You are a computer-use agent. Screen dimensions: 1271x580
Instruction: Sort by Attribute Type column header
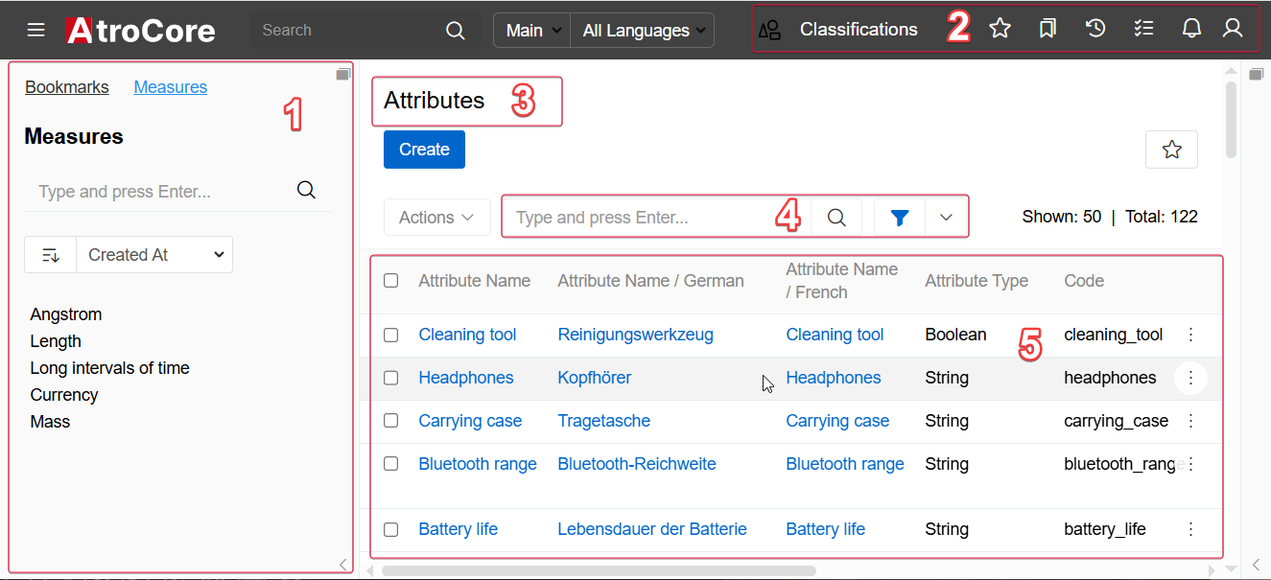click(977, 281)
